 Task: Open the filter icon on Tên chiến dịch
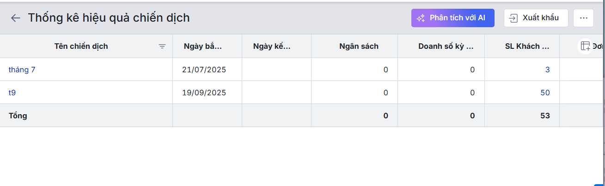pyautogui.click(x=162, y=46)
